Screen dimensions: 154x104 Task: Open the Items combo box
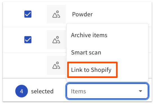[x=107, y=91]
